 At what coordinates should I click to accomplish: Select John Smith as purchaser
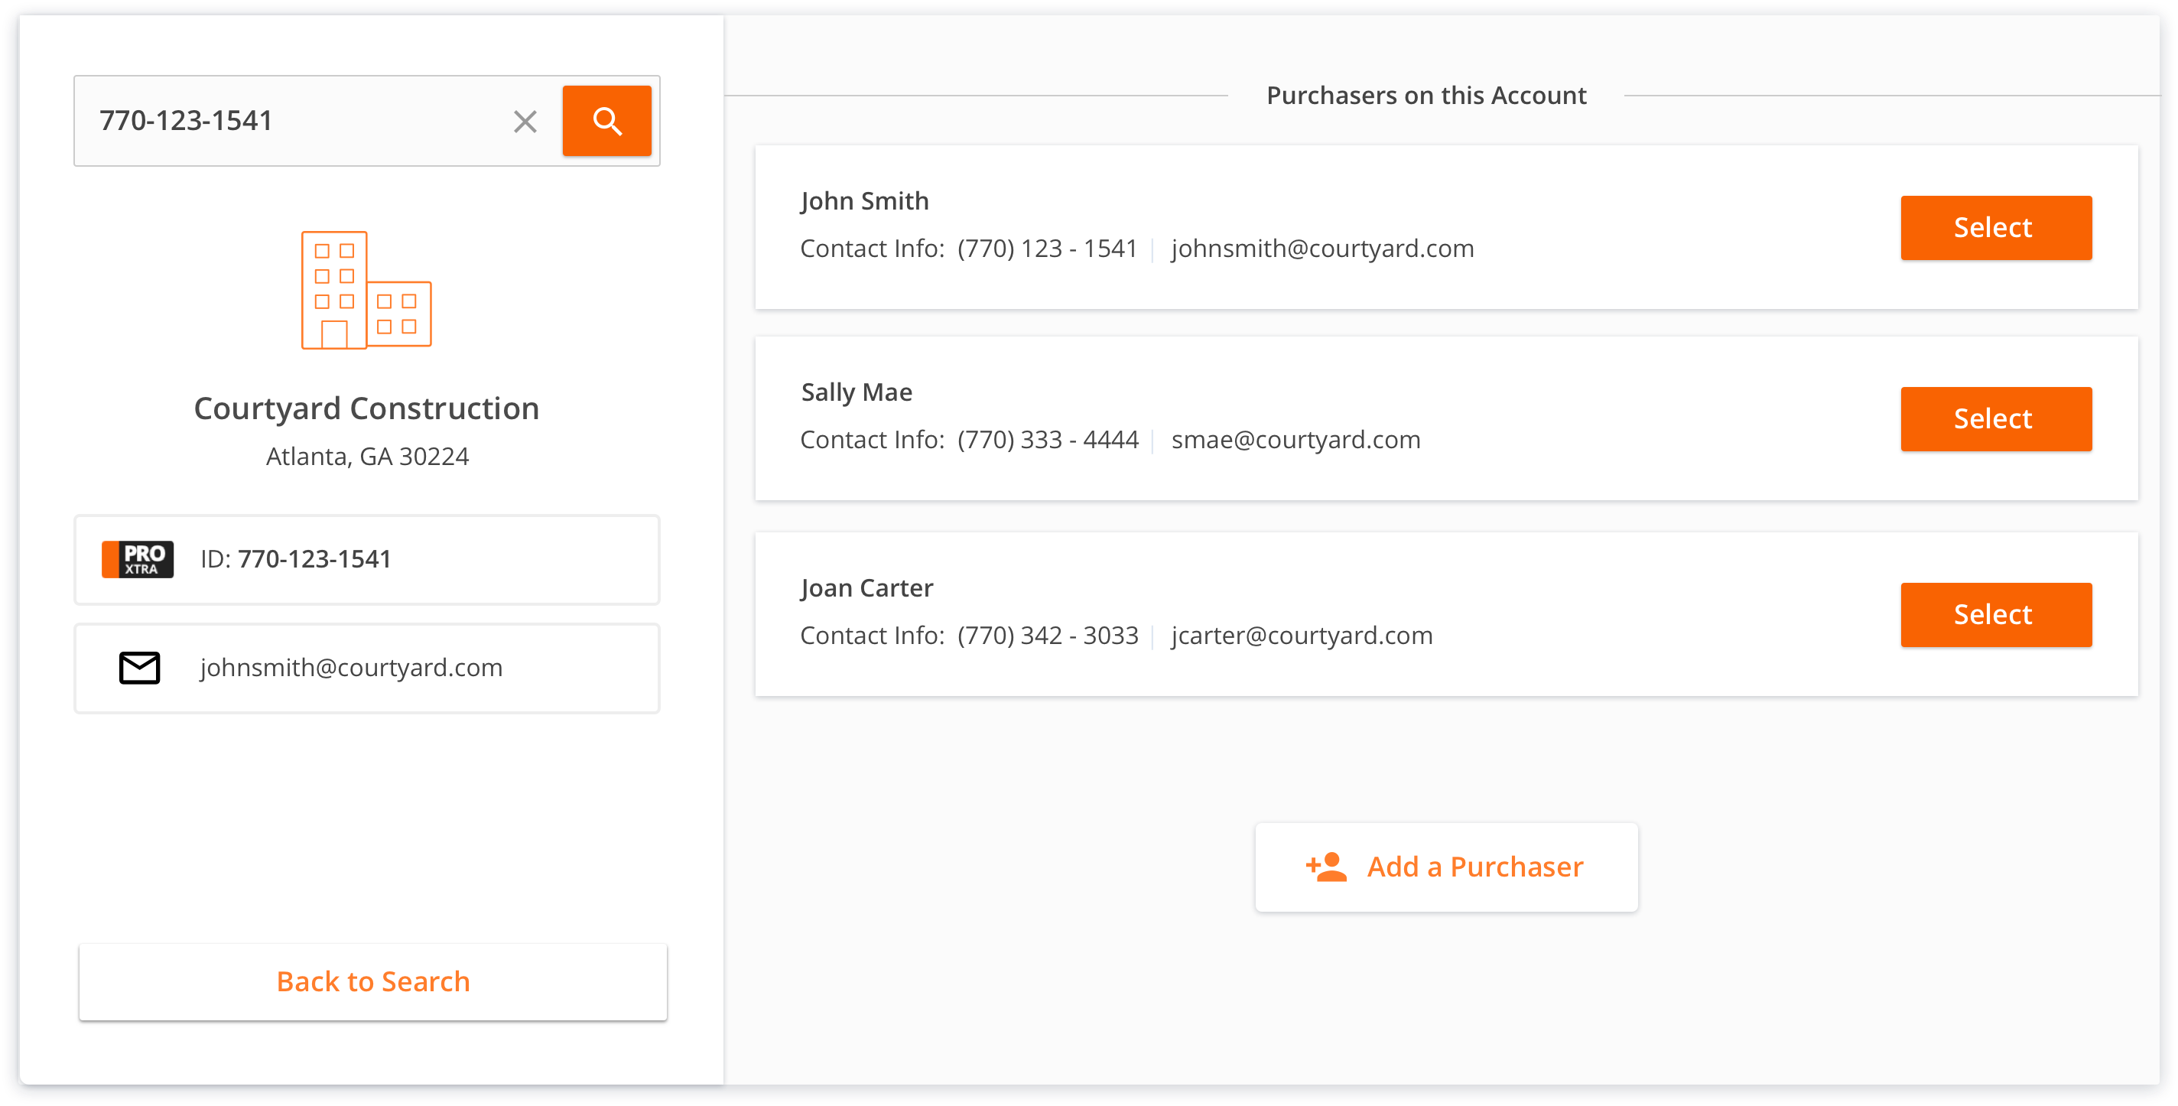click(x=1995, y=227)
